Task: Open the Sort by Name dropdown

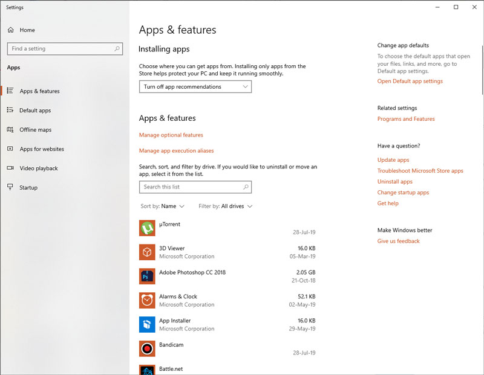Action: [163, 206]
